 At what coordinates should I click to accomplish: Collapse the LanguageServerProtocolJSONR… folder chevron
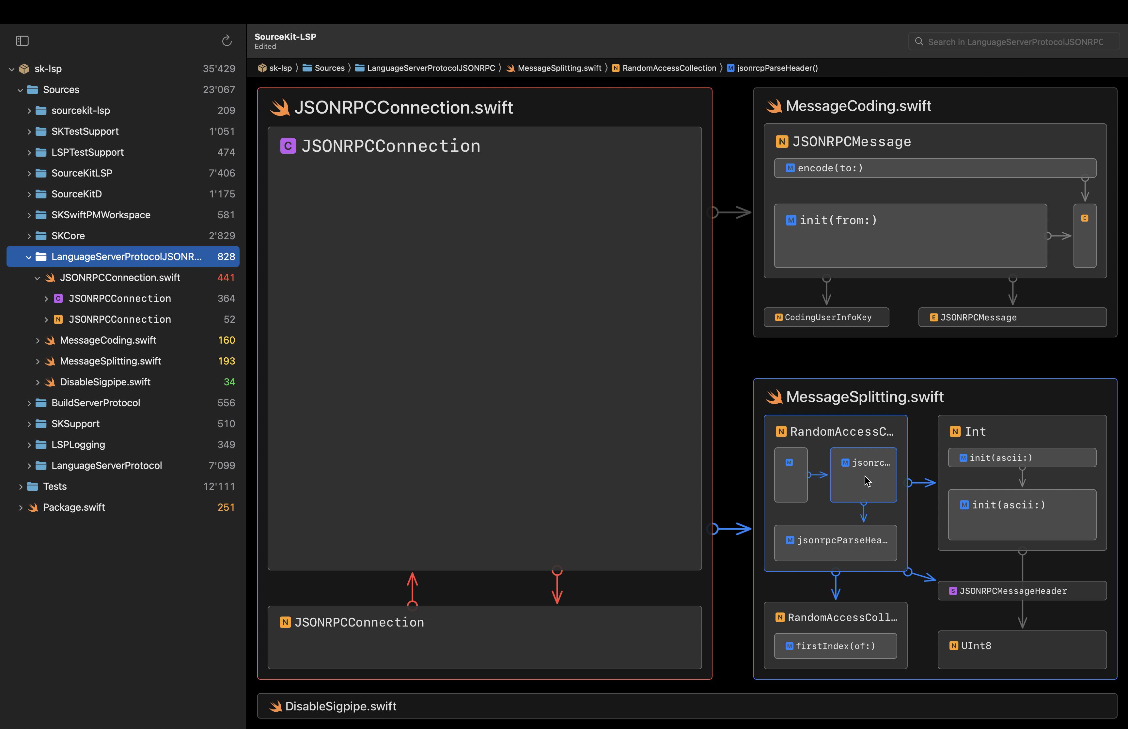(x=29, y=257)
